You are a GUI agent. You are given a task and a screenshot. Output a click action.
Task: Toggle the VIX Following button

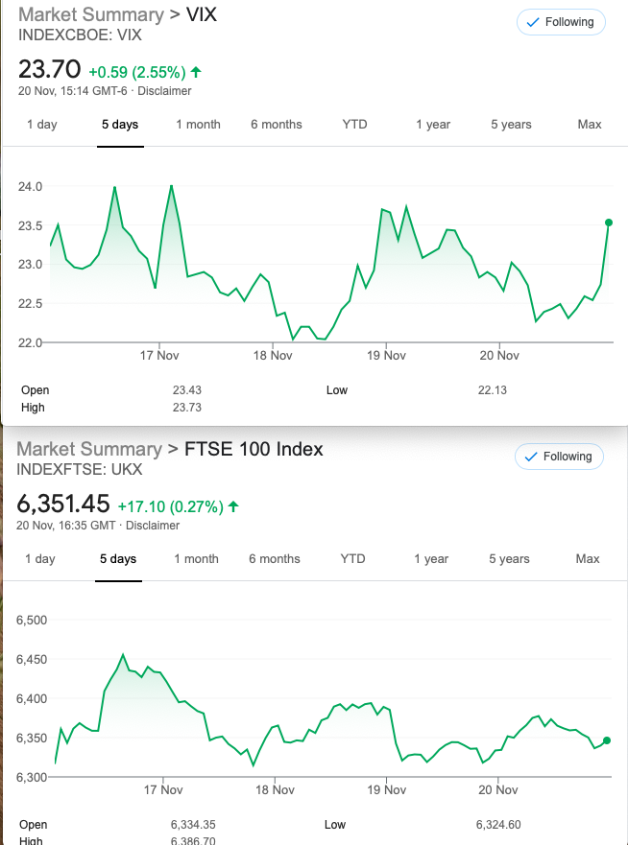tap(561, 22)
